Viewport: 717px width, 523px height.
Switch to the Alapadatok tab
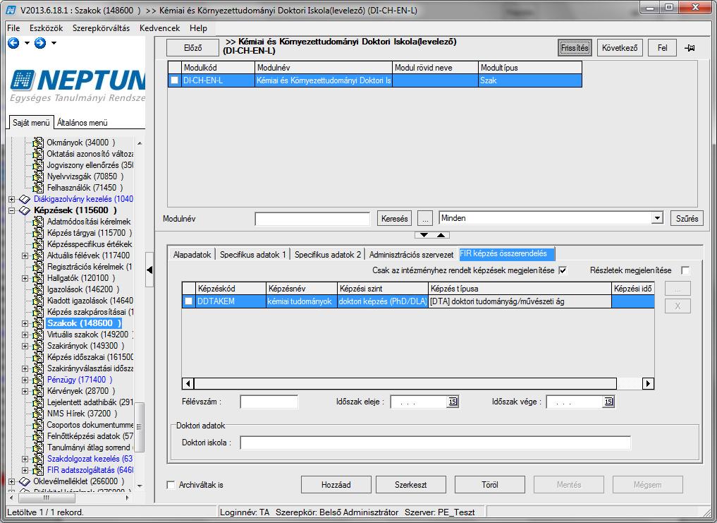[192, 255]
